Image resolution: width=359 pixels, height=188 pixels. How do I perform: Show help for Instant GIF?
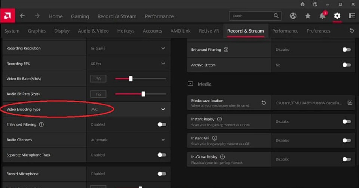[215, 138]
